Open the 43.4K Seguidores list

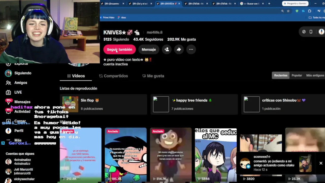click(x=148, y=39)
